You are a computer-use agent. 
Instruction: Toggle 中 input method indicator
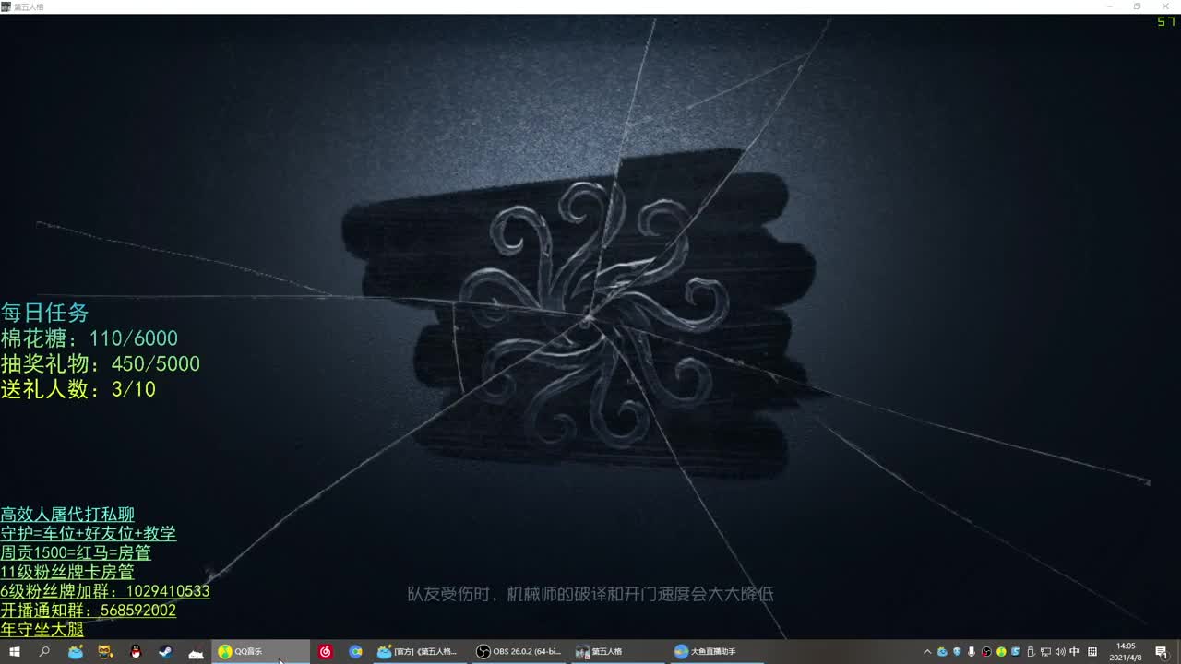click(1074, 652)
